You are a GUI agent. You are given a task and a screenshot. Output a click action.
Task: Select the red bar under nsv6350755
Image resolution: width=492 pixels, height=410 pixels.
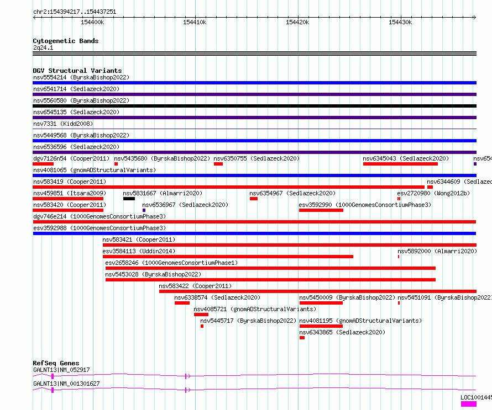(x=218, y=164)
